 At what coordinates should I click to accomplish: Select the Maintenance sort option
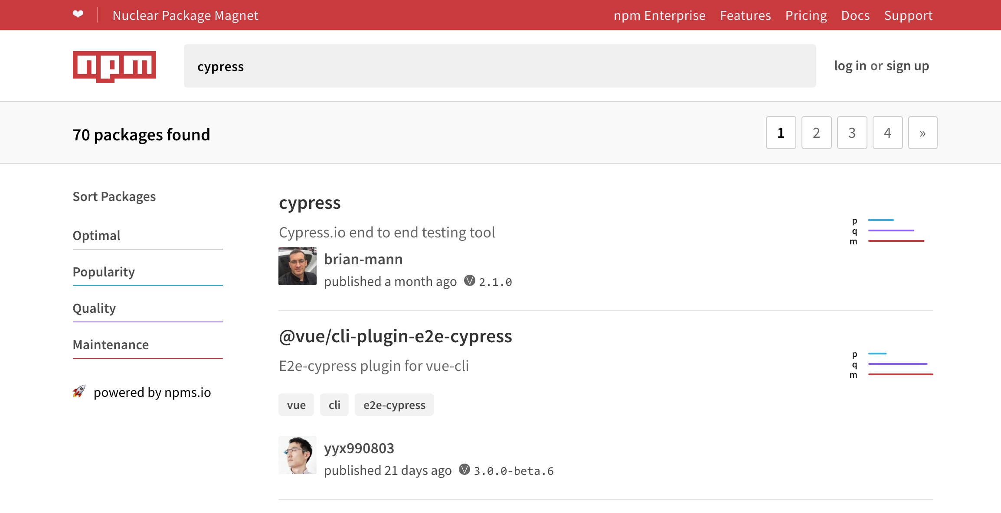[111, 344]
